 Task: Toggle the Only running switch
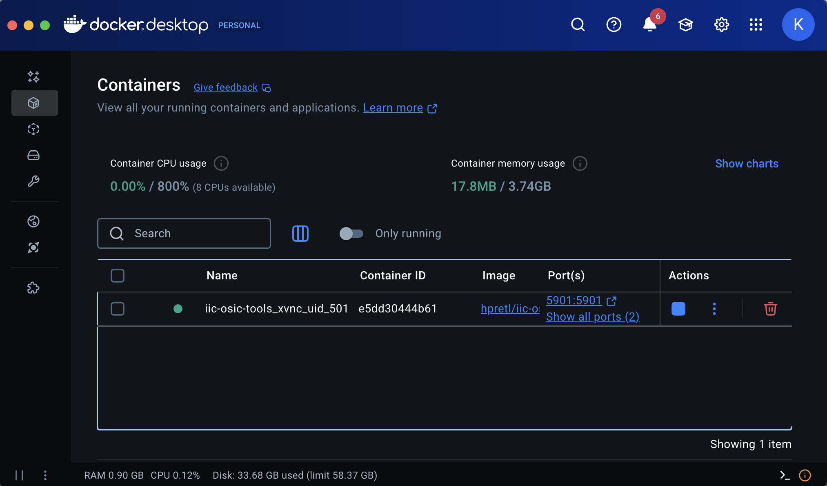[x=351, y=234]
